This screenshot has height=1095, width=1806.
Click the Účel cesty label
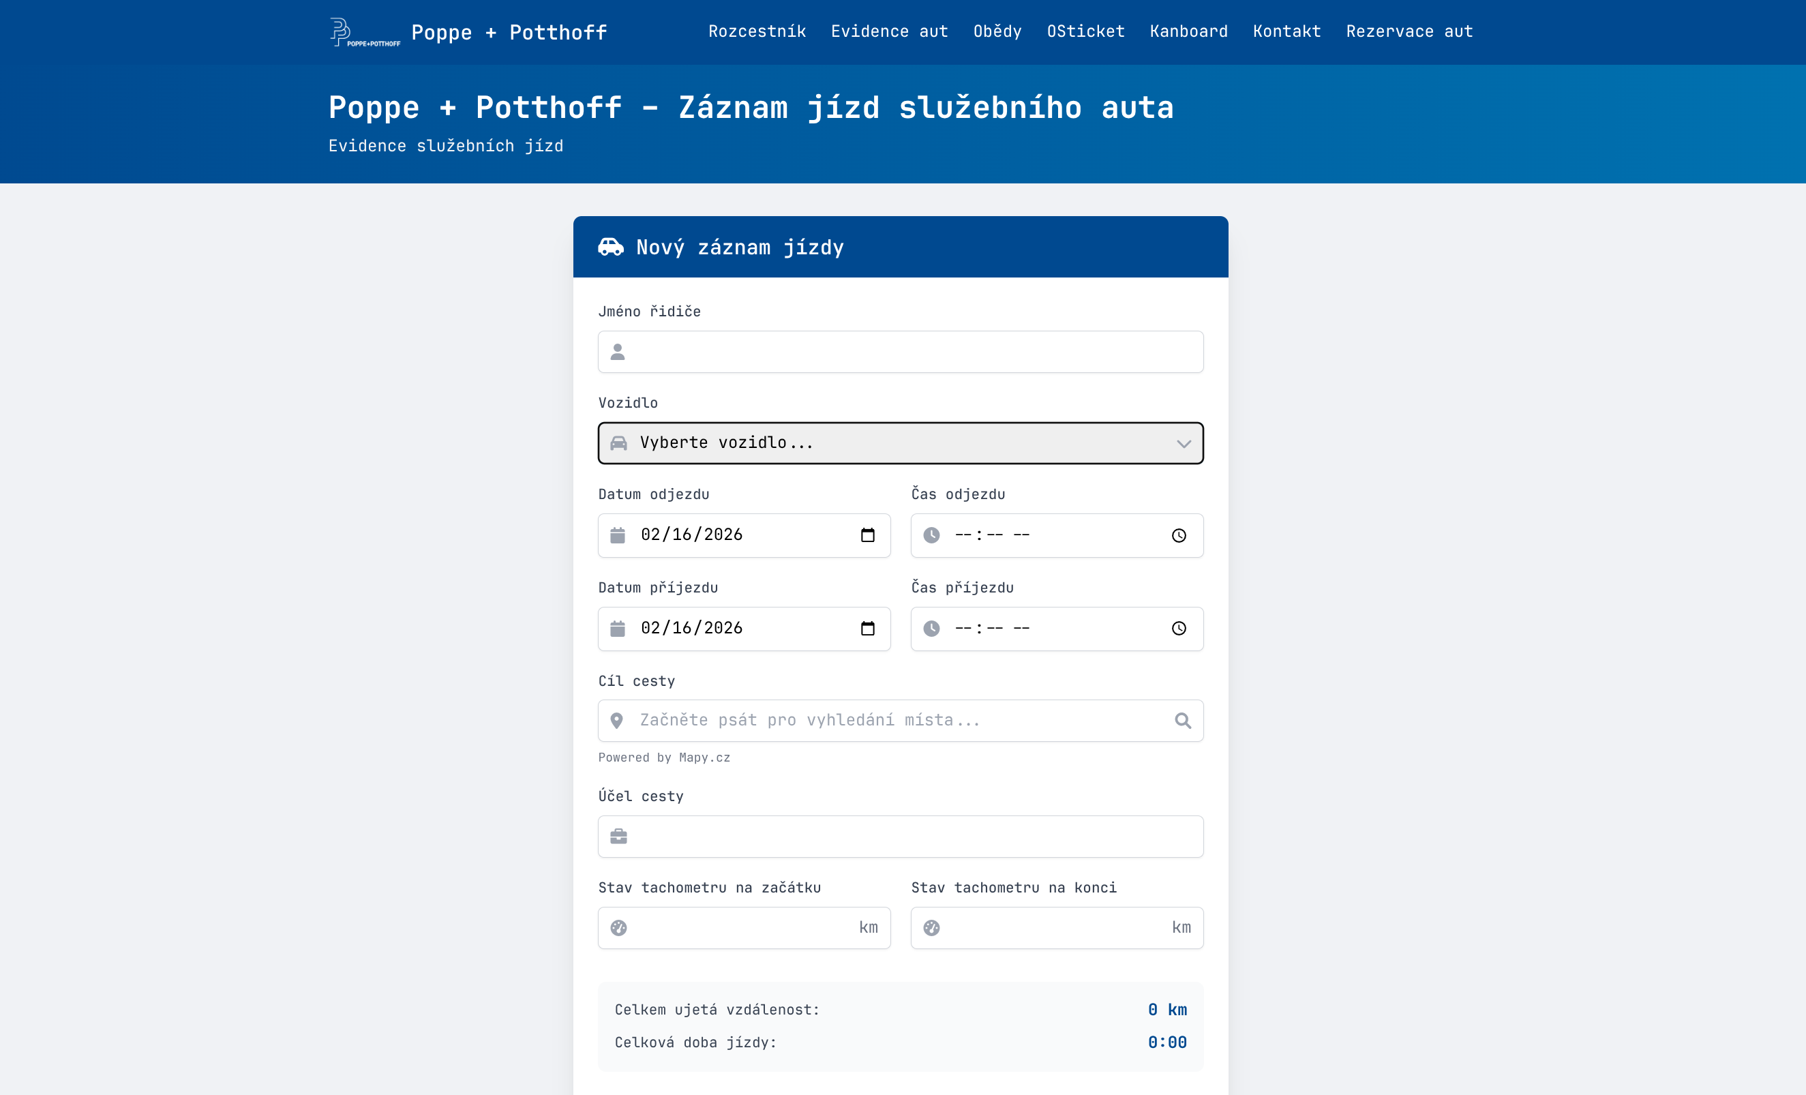(x=641, y=796)
